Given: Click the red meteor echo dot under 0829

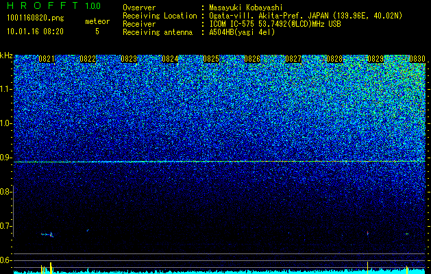Looking at the screenshot, I should [368, 233].
